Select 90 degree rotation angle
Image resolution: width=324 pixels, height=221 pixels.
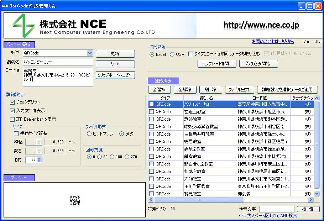coord(100,157)
